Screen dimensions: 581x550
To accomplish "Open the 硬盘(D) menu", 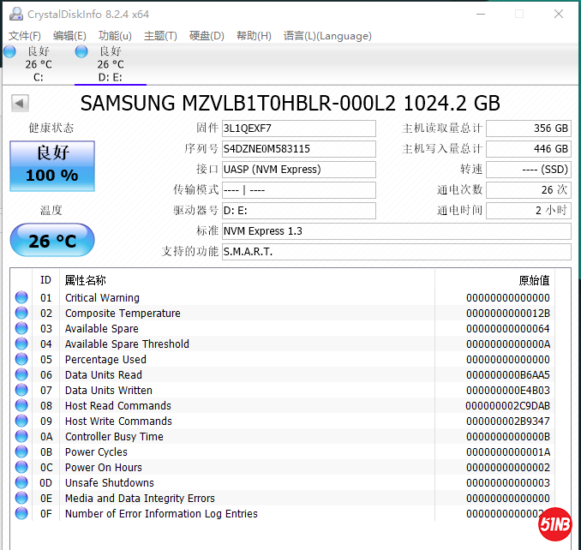I will pos(207,36).
